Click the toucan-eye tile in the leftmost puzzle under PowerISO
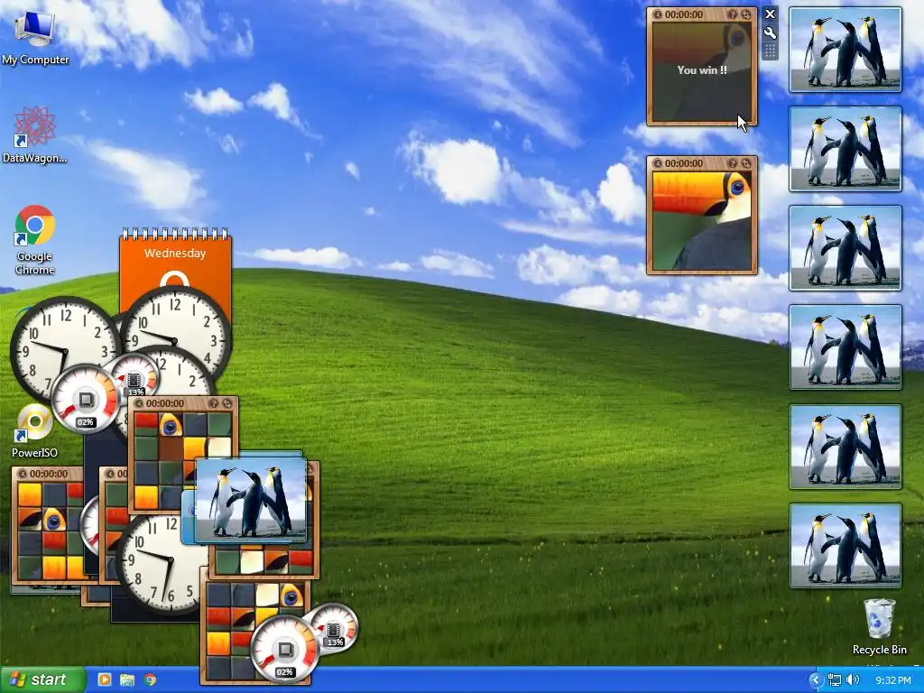The image size is (924, 693). (x=54, y=519)
